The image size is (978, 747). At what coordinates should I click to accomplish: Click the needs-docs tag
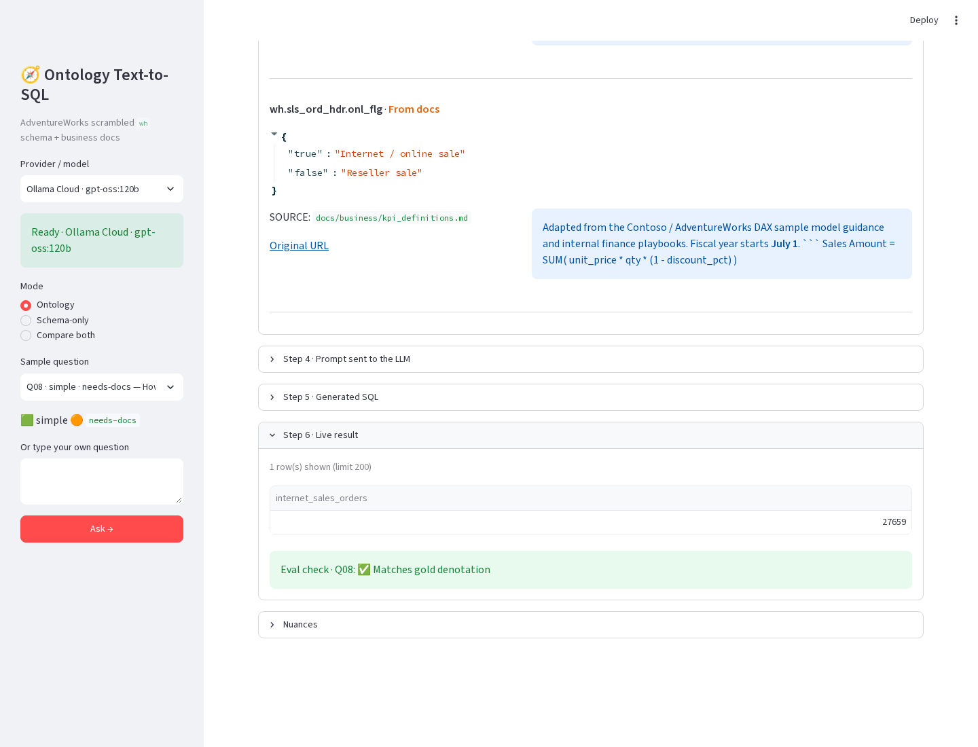pos(113,420)
